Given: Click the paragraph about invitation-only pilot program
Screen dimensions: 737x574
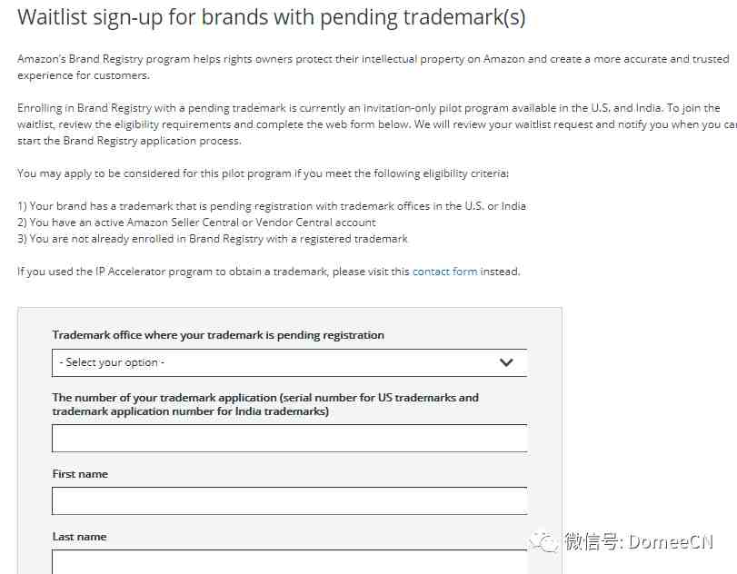Looking at the screenshot, I should [x=377, y=124].
